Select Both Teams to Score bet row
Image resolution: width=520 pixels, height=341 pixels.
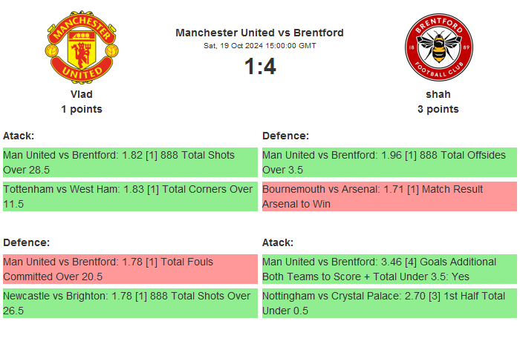pyautogui.click(x=389, y=269)
